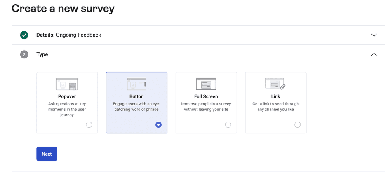Click the 'Type' section heading
Viewport: 390px width, 173px height.
coord(42,54)
